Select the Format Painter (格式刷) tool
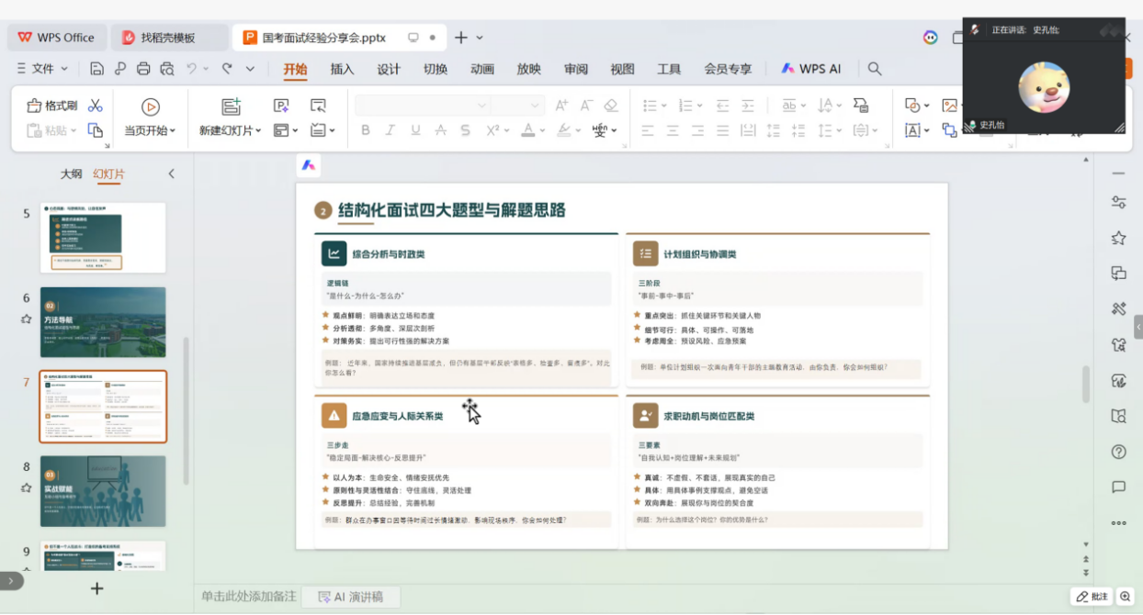 52,106
